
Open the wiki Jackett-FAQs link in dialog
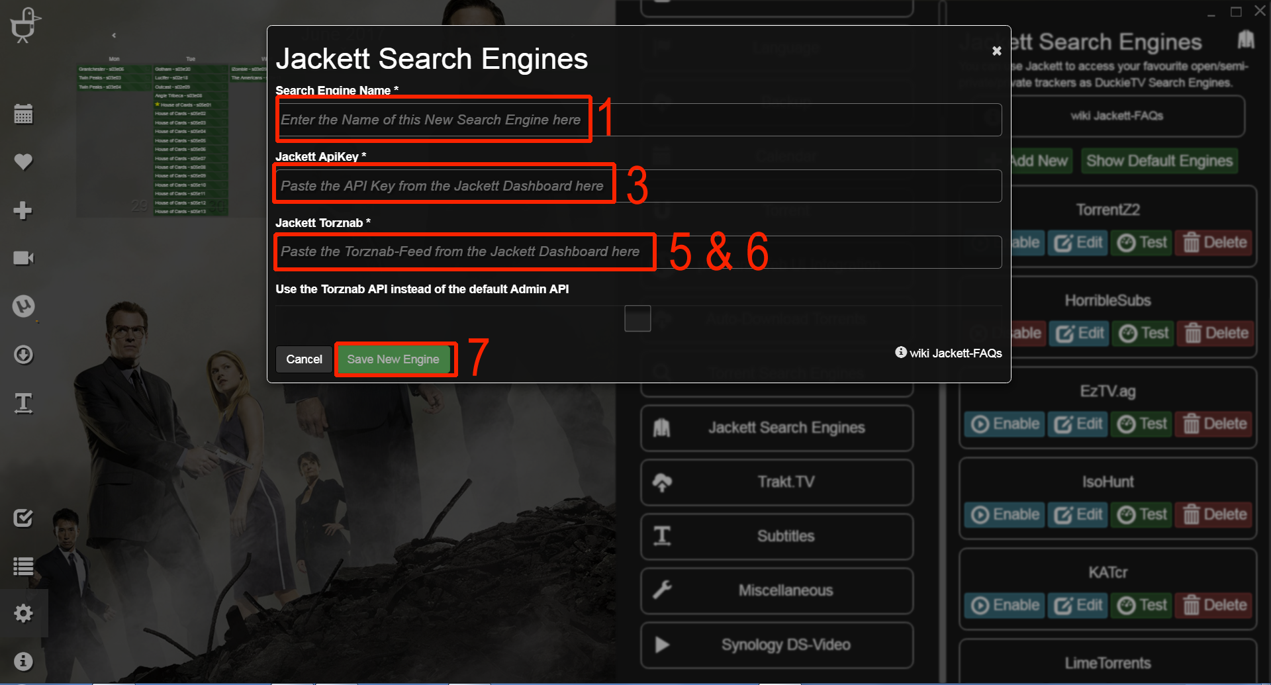pyautogui.click(x=949, y=353)
